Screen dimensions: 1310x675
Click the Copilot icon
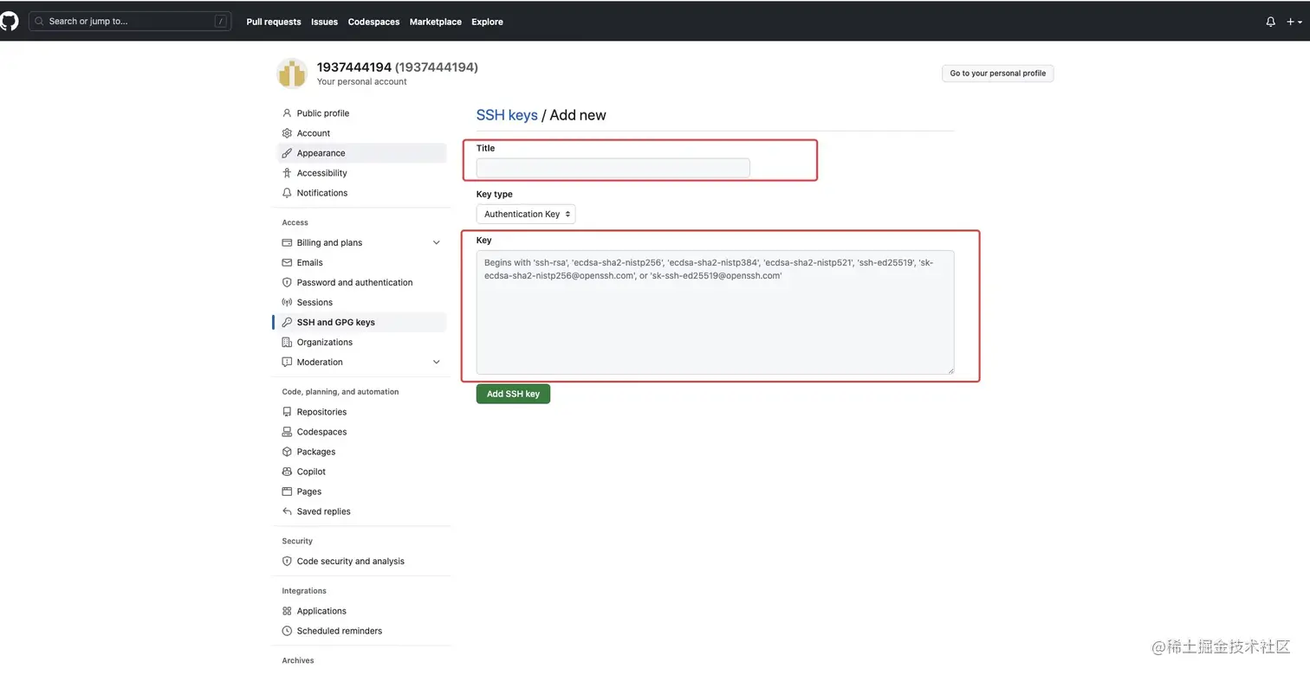pos(287,472)
